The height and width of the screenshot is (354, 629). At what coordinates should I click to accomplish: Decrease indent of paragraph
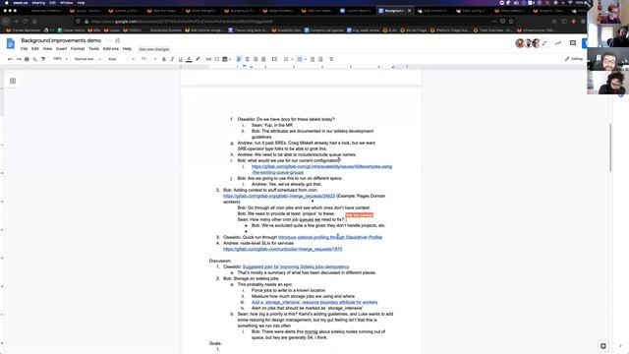click(x=313, y=59)
